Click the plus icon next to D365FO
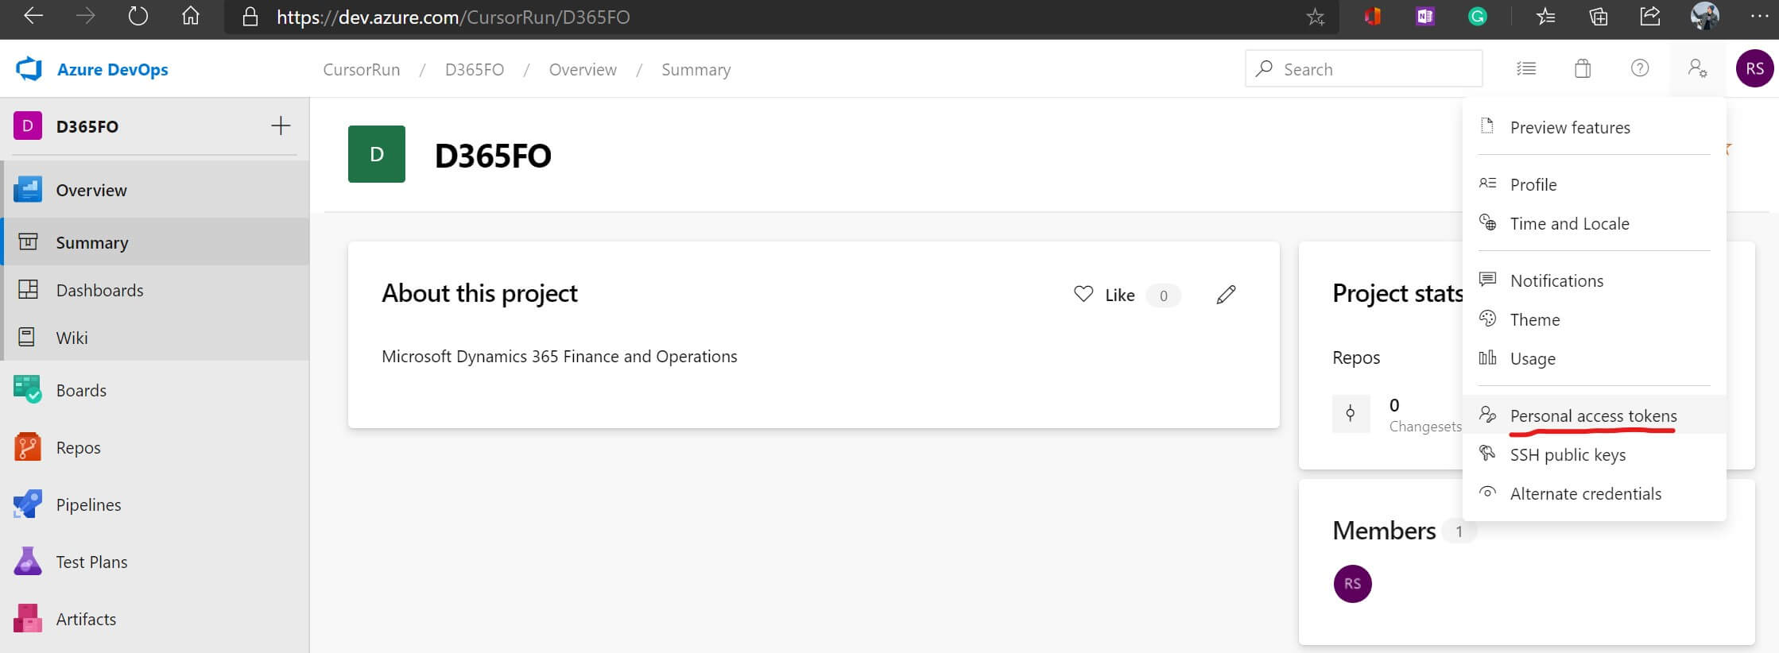 [281, 126]
